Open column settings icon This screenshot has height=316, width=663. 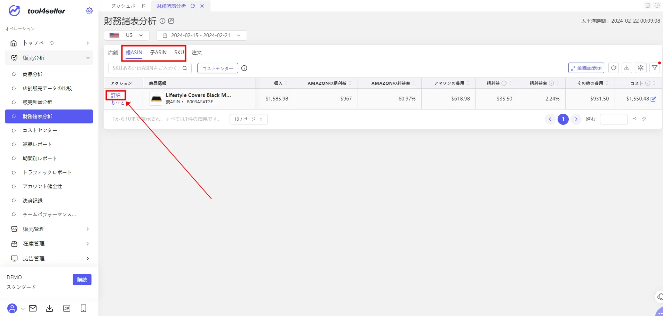[x=641, y=68]
